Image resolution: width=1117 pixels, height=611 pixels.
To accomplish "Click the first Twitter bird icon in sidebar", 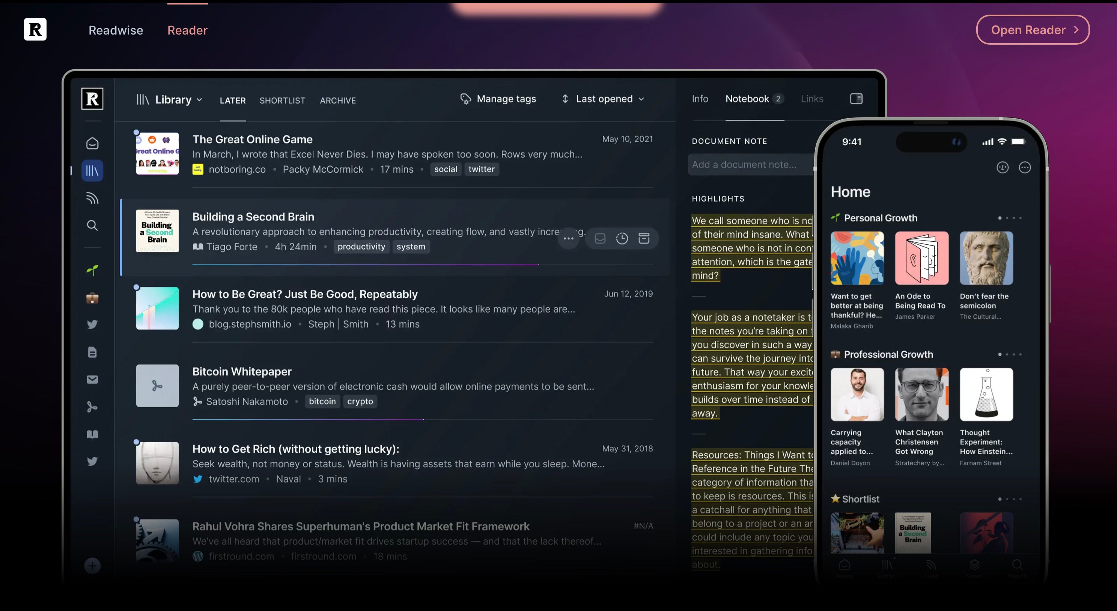I will click(92, 324).
